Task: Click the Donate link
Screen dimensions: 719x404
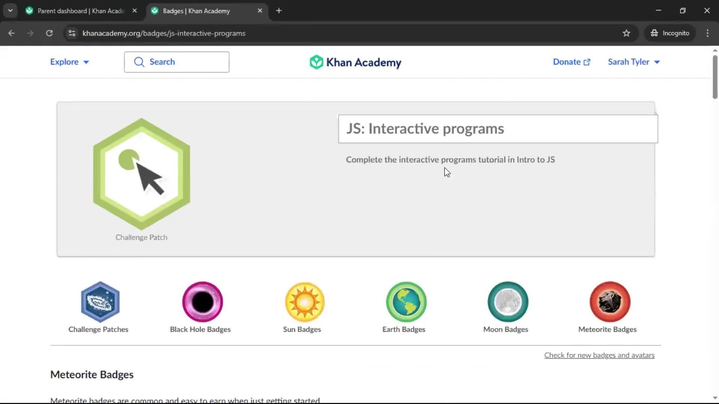Action: pyautogui.click(x=571, y=62)
